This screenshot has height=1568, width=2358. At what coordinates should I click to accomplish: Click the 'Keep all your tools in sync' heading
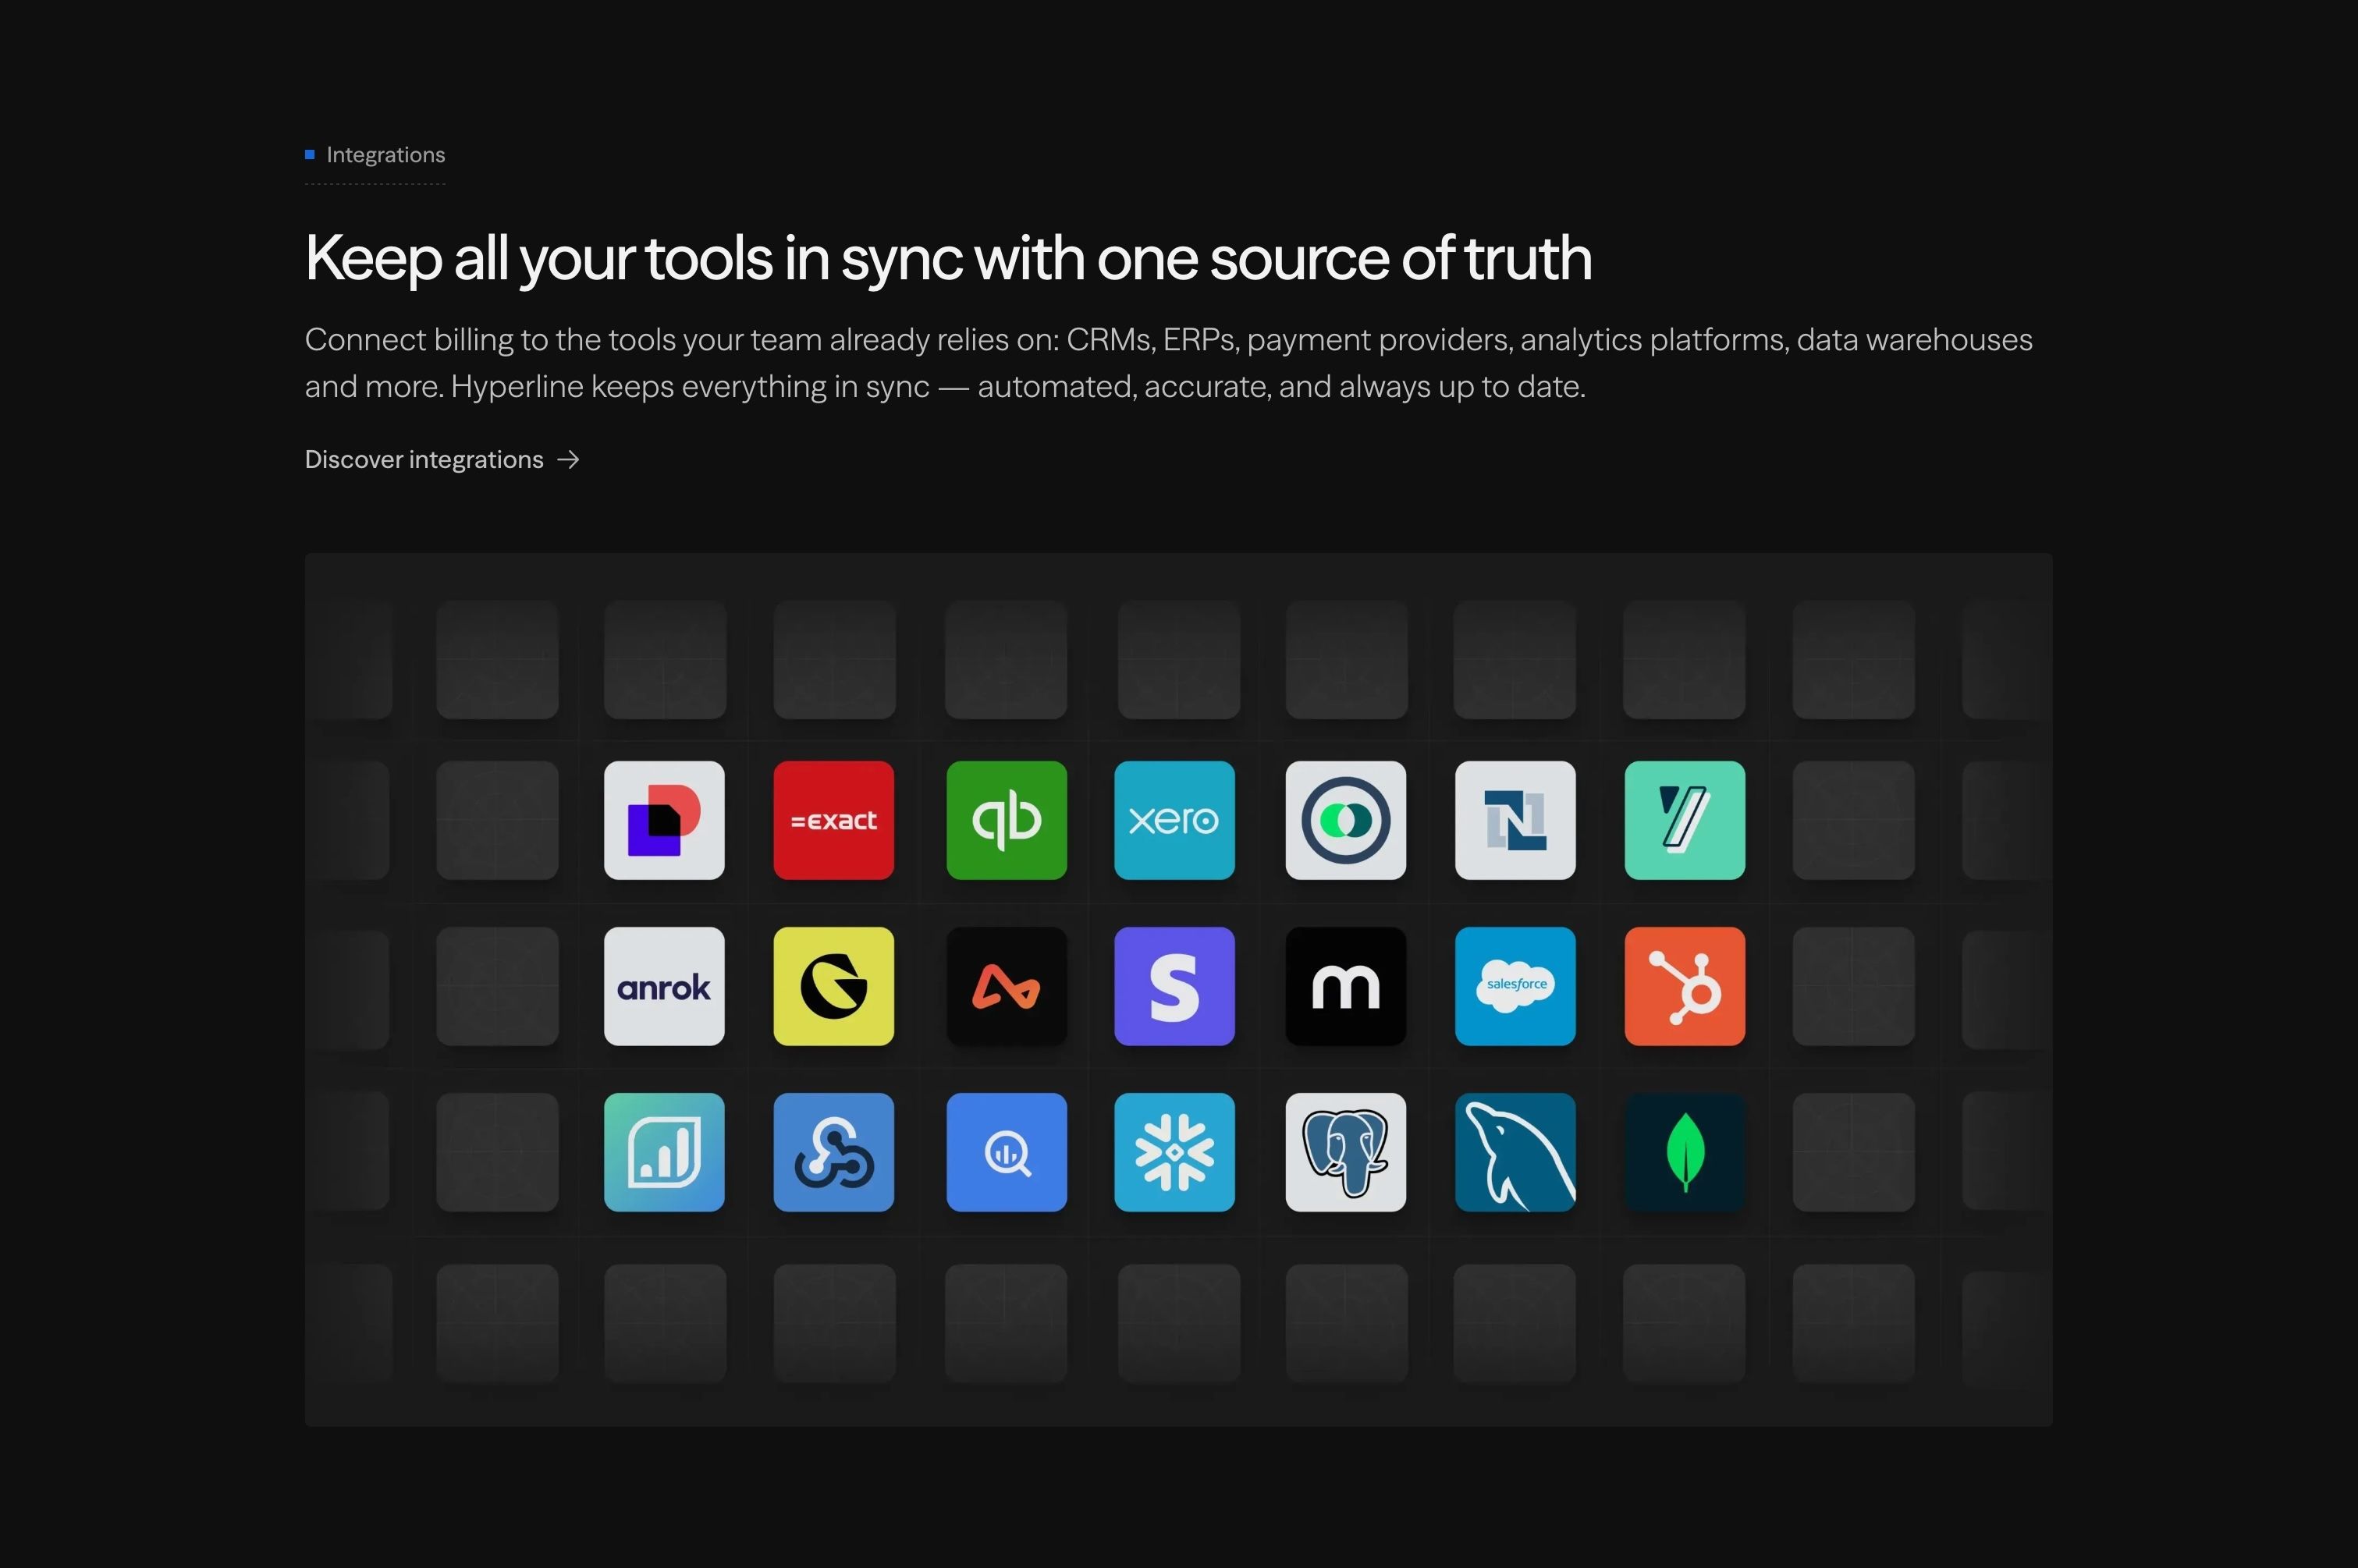[948, 258]
